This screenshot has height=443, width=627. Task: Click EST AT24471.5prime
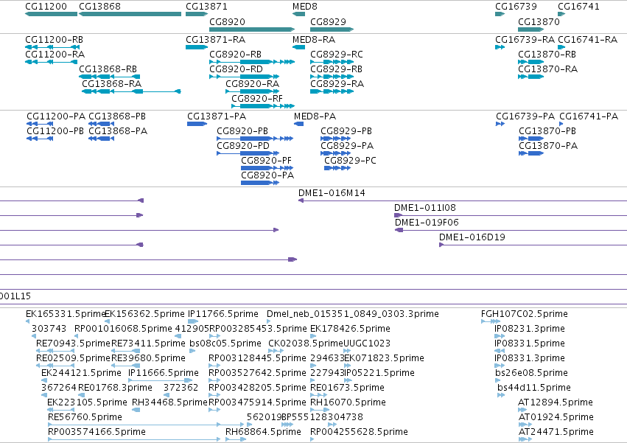coord(556,432)
